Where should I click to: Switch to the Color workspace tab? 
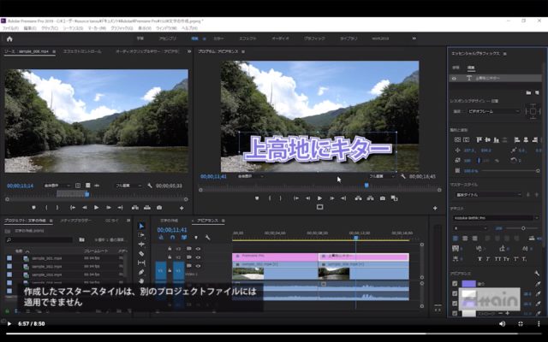click(219, 38)
